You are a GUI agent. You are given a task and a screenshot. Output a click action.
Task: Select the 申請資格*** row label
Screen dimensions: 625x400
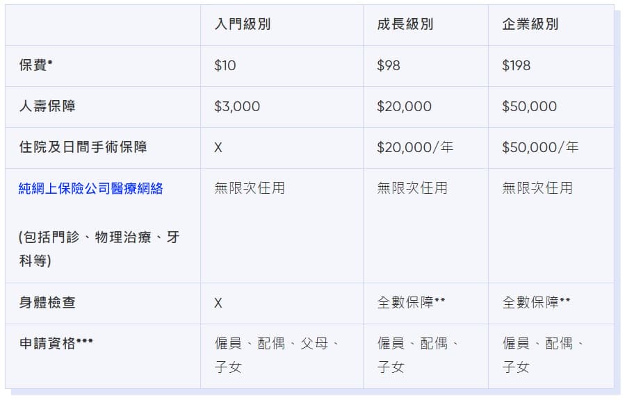(x=56, y=343)
